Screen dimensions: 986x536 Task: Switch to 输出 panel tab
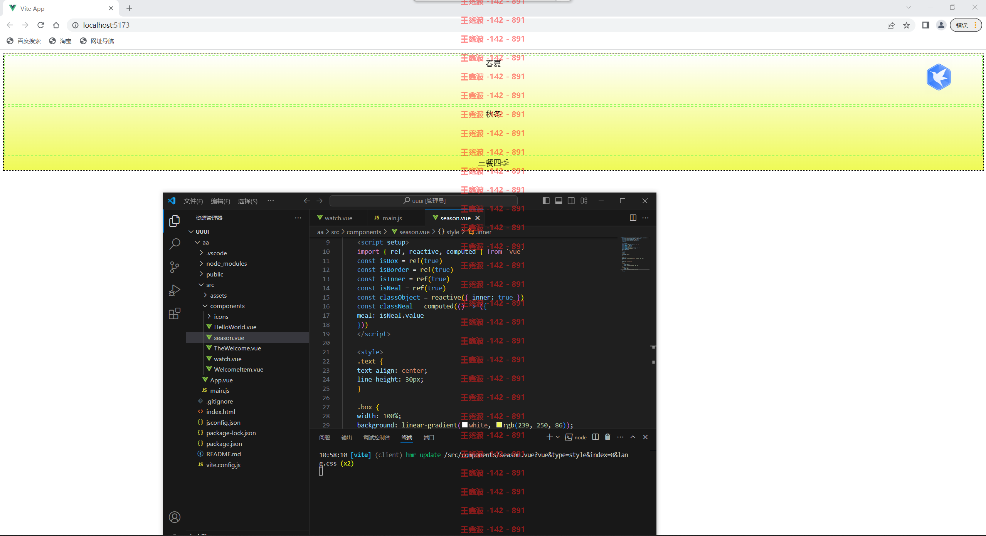coord(347,437)
